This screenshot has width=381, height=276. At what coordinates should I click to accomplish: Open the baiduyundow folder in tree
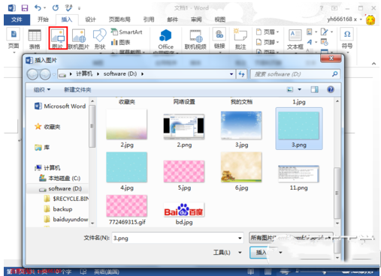coord(66,219)
